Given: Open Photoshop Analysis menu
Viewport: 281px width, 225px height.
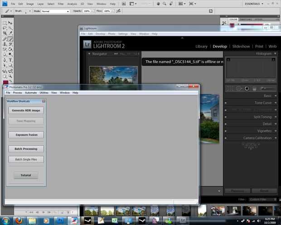Looking at the screenshot, I should [x=72, y=4].
